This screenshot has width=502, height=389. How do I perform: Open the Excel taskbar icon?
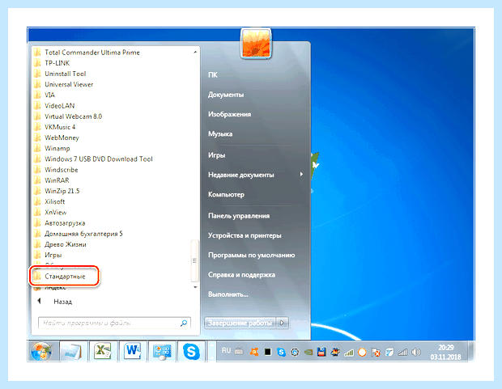point(103,351)
